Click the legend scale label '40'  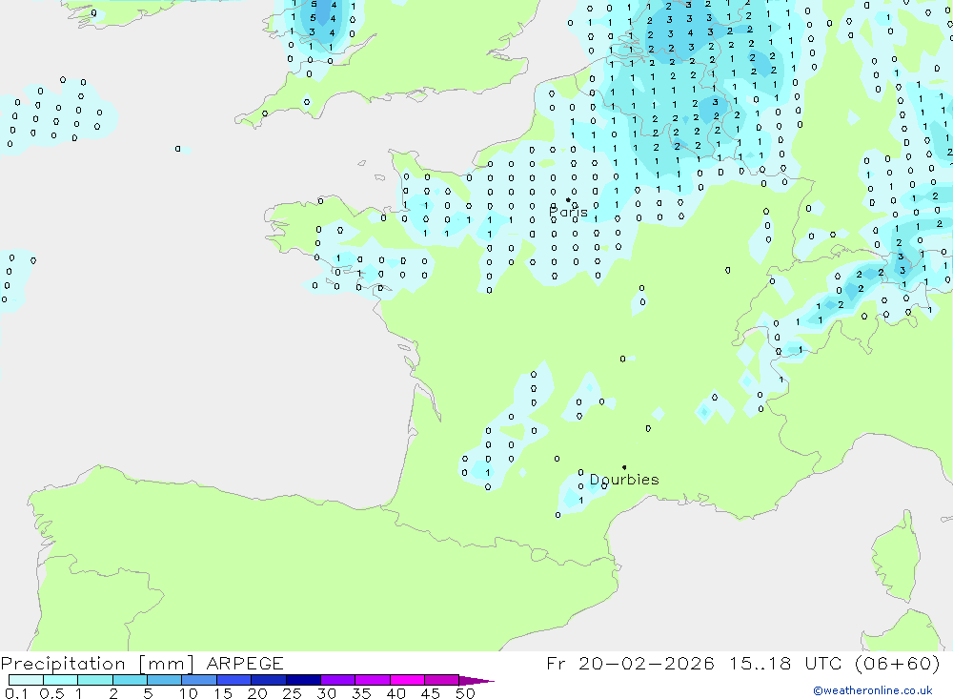(395, 693)
